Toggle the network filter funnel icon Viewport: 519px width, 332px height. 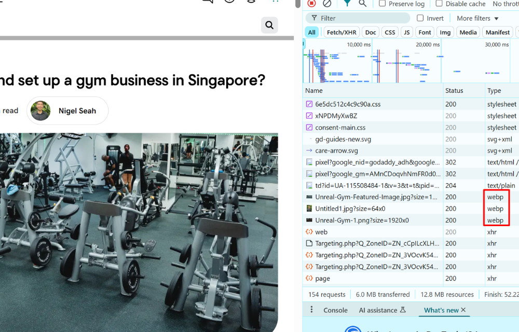point(347,3)
